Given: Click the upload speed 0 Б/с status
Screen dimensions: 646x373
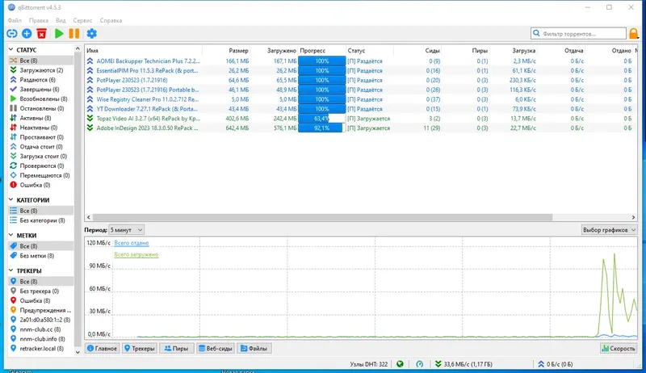Looking at the screenshot, I should pyautogui.click(x=555, y=364).
